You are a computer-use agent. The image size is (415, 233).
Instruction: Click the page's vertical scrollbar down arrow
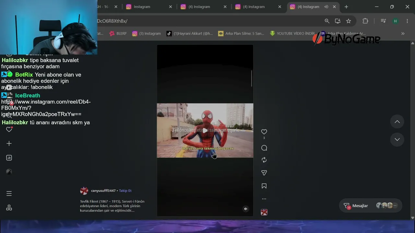coord(412,218)
